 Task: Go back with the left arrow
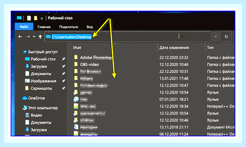tap(20, 37)
